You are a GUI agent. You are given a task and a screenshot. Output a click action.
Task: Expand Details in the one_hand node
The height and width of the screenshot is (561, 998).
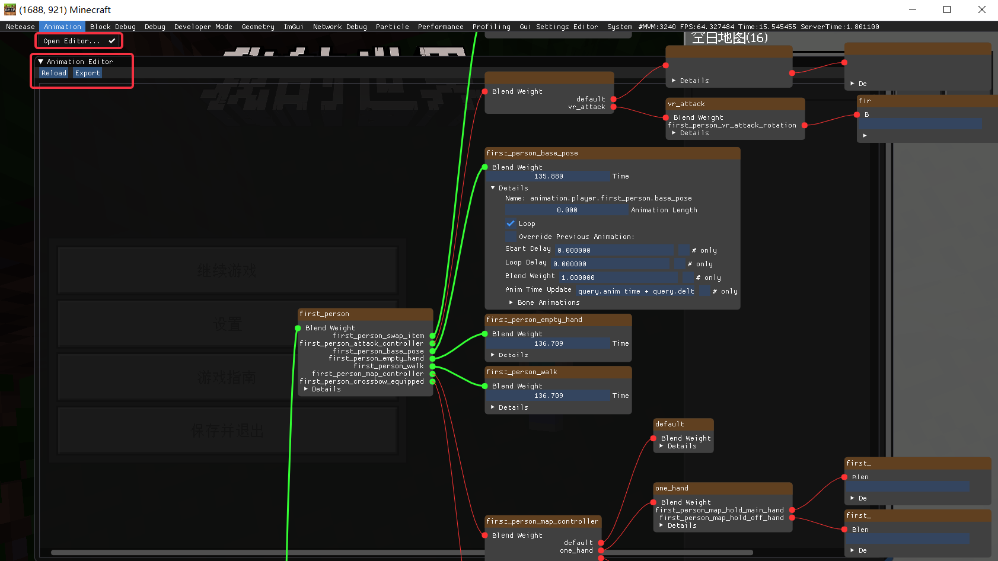662,525
